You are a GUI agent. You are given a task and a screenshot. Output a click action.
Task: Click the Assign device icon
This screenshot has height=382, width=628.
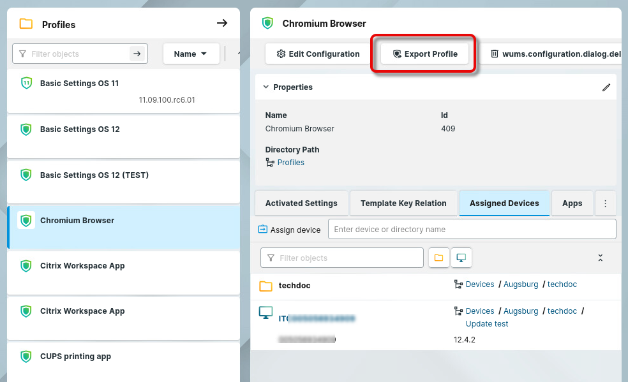pos(262,230)
